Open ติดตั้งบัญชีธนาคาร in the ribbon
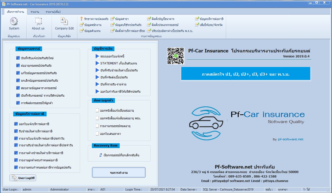332x193 pixels. pyautogui.click(x=160, y=19)
